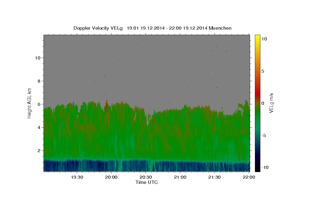Screen dimensions: 309x206
Task: Select the 20:30 time tick label
Action: click(145, 177)
